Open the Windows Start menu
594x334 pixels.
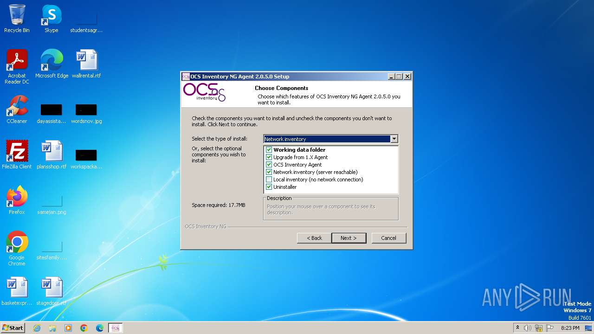point(13,328)
